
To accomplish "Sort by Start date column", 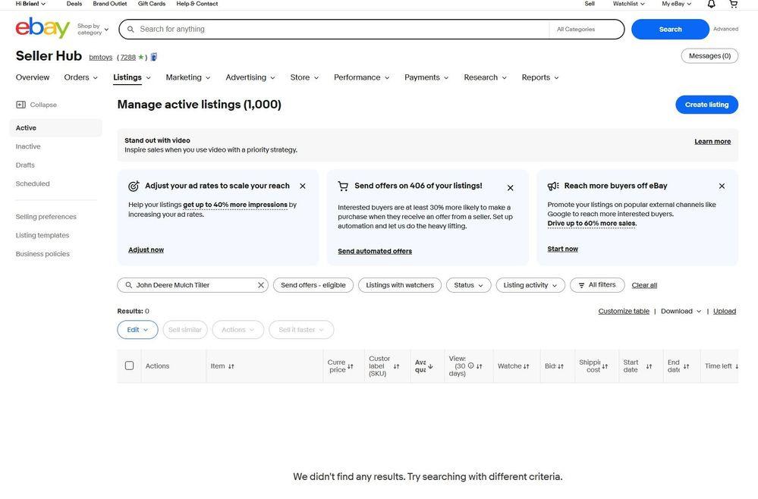I will [649, 366].
